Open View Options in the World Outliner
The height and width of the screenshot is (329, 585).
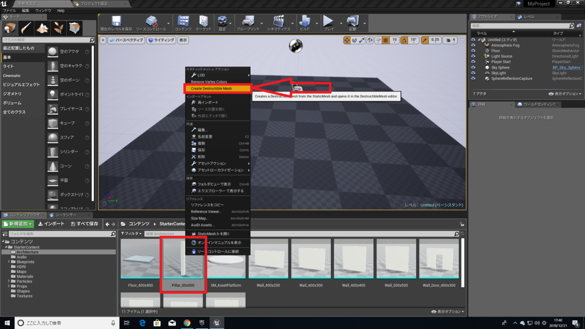565,94
